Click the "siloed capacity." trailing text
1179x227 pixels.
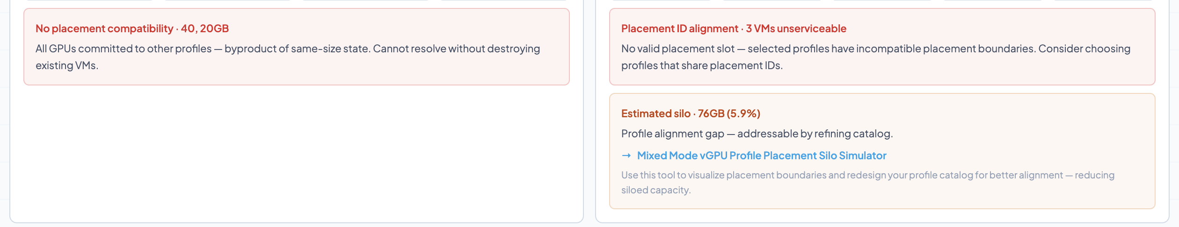(655, 190)
